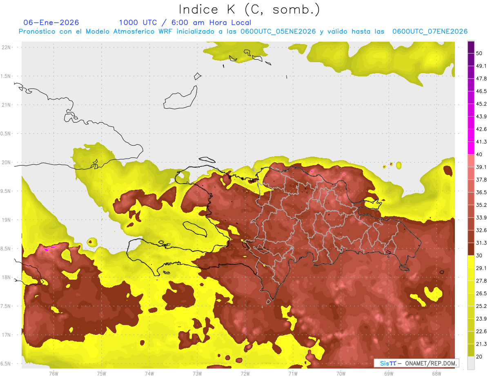Screen dimensions: 490x379
Task: Click the "27.8" color scale value
Action: pos(481,281)
